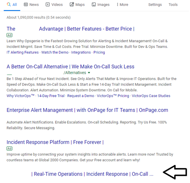Click the Images picture icon

click(94, 4)
